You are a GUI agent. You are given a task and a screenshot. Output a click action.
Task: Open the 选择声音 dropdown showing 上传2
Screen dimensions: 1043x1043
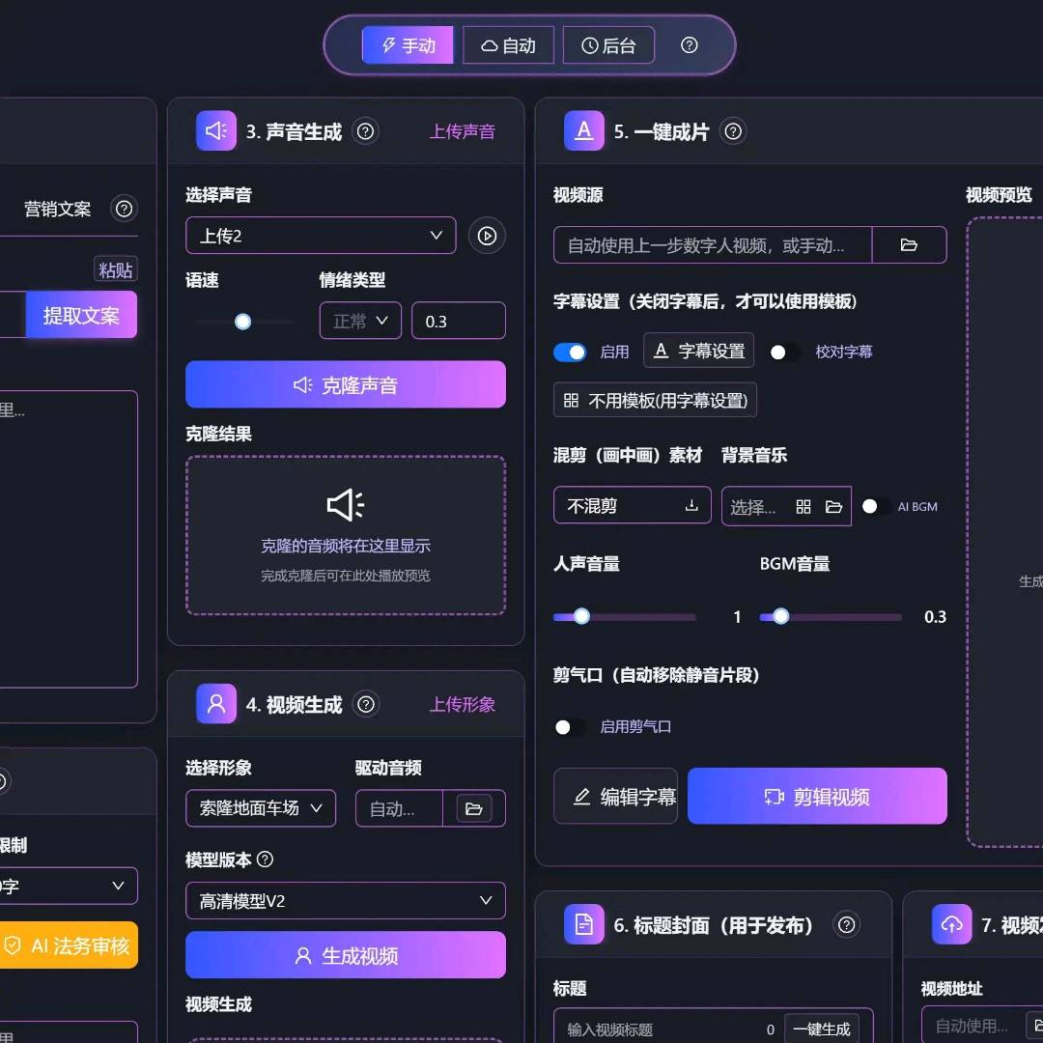[320, 236]
